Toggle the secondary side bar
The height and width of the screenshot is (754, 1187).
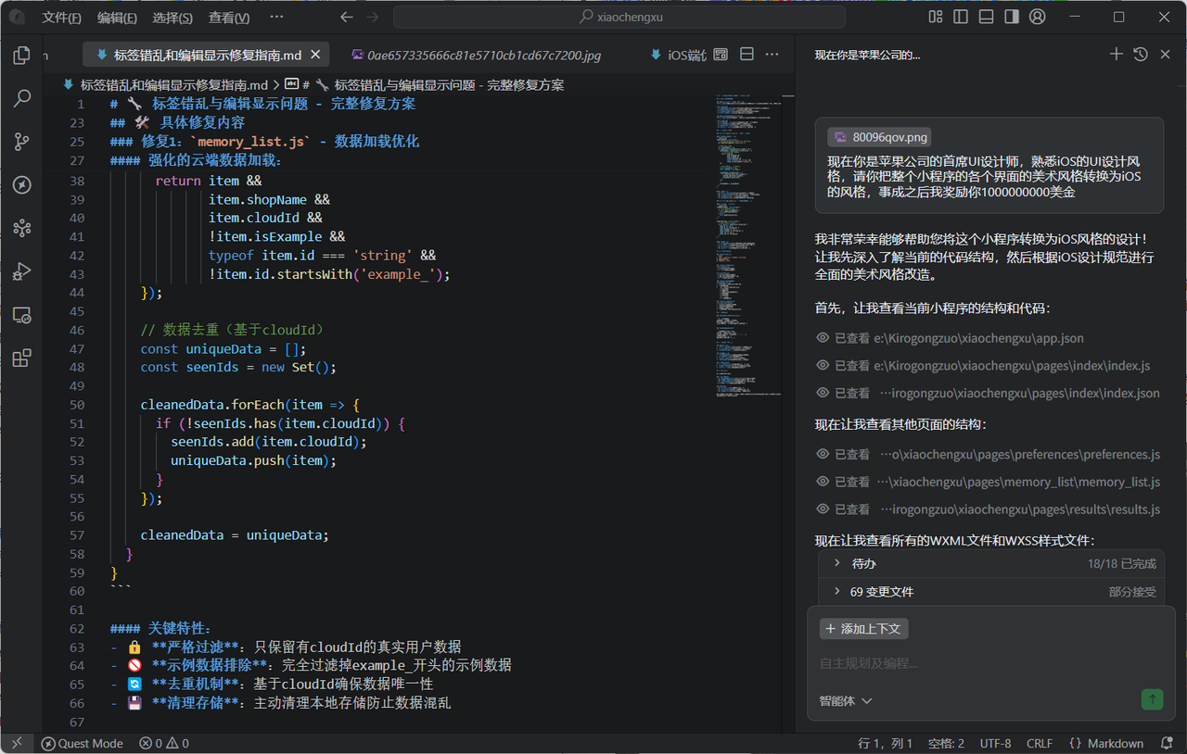pos(1012,17)
